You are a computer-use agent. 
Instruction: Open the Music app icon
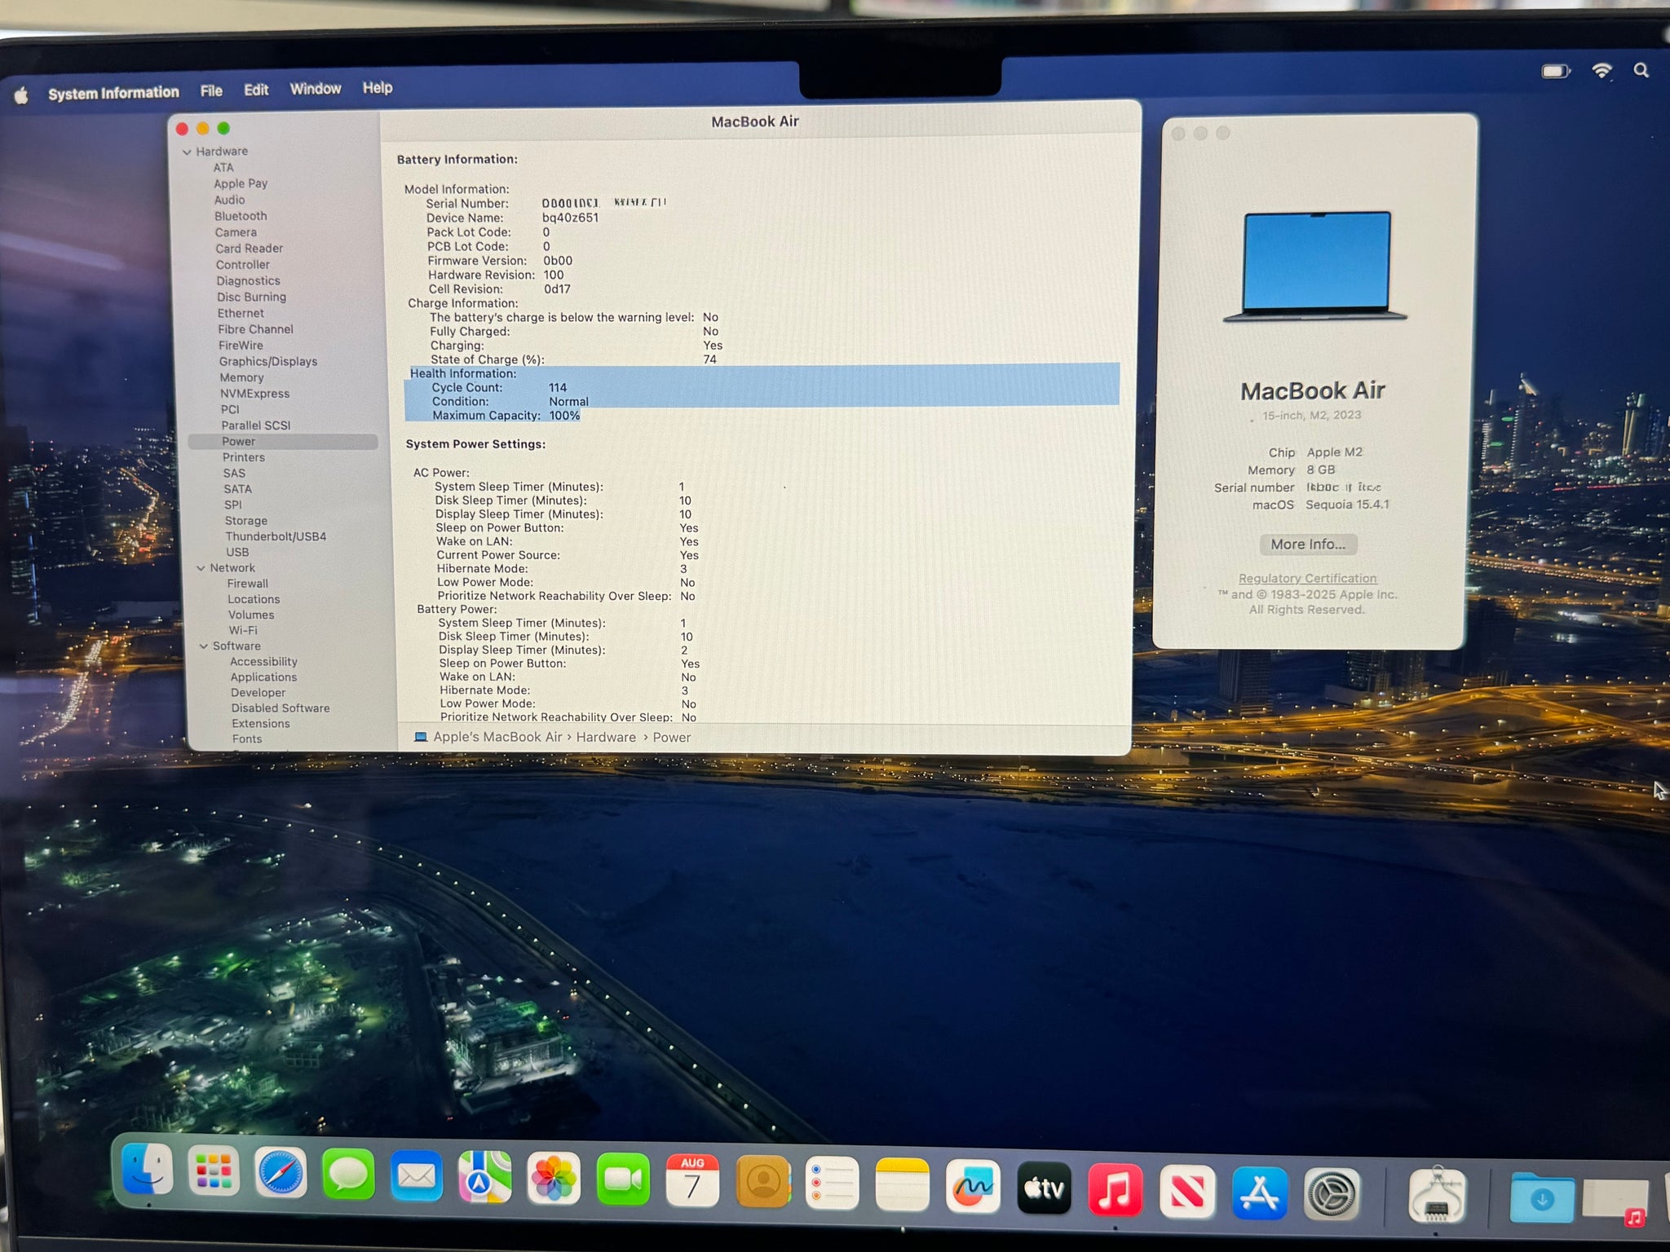1115,1190
